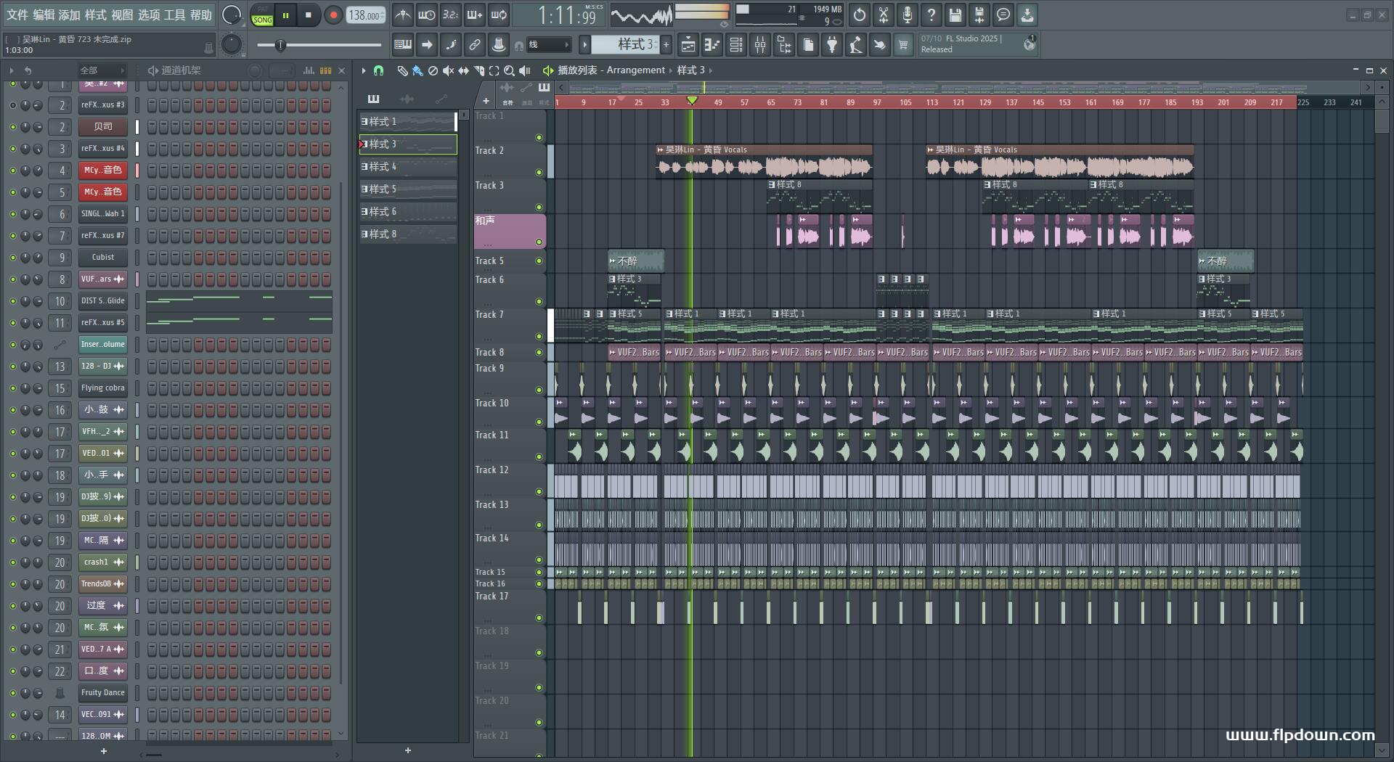Stop playback with the stop button
The image size is (1394, 762).
[x=309, y=15]
